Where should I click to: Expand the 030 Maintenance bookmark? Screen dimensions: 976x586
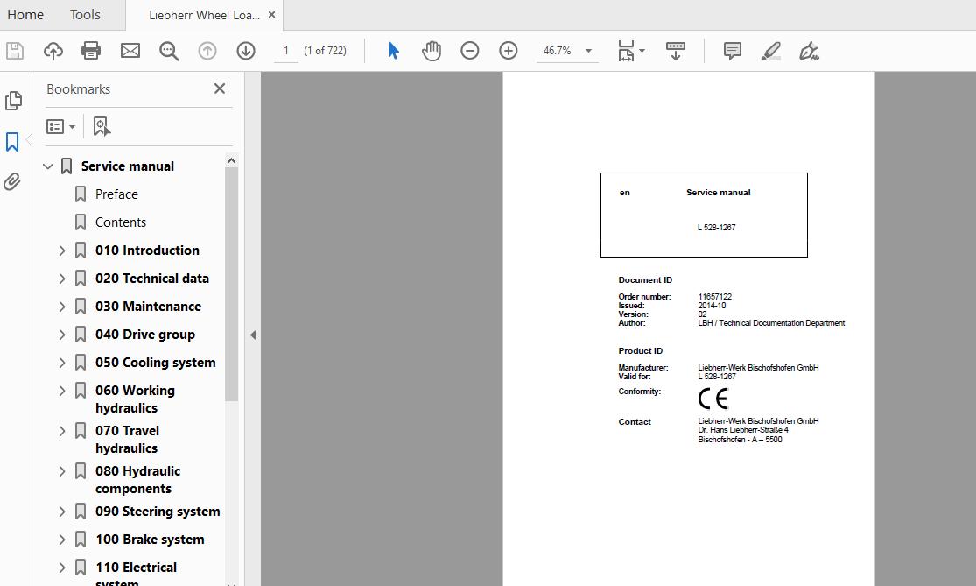pos(61,307)
